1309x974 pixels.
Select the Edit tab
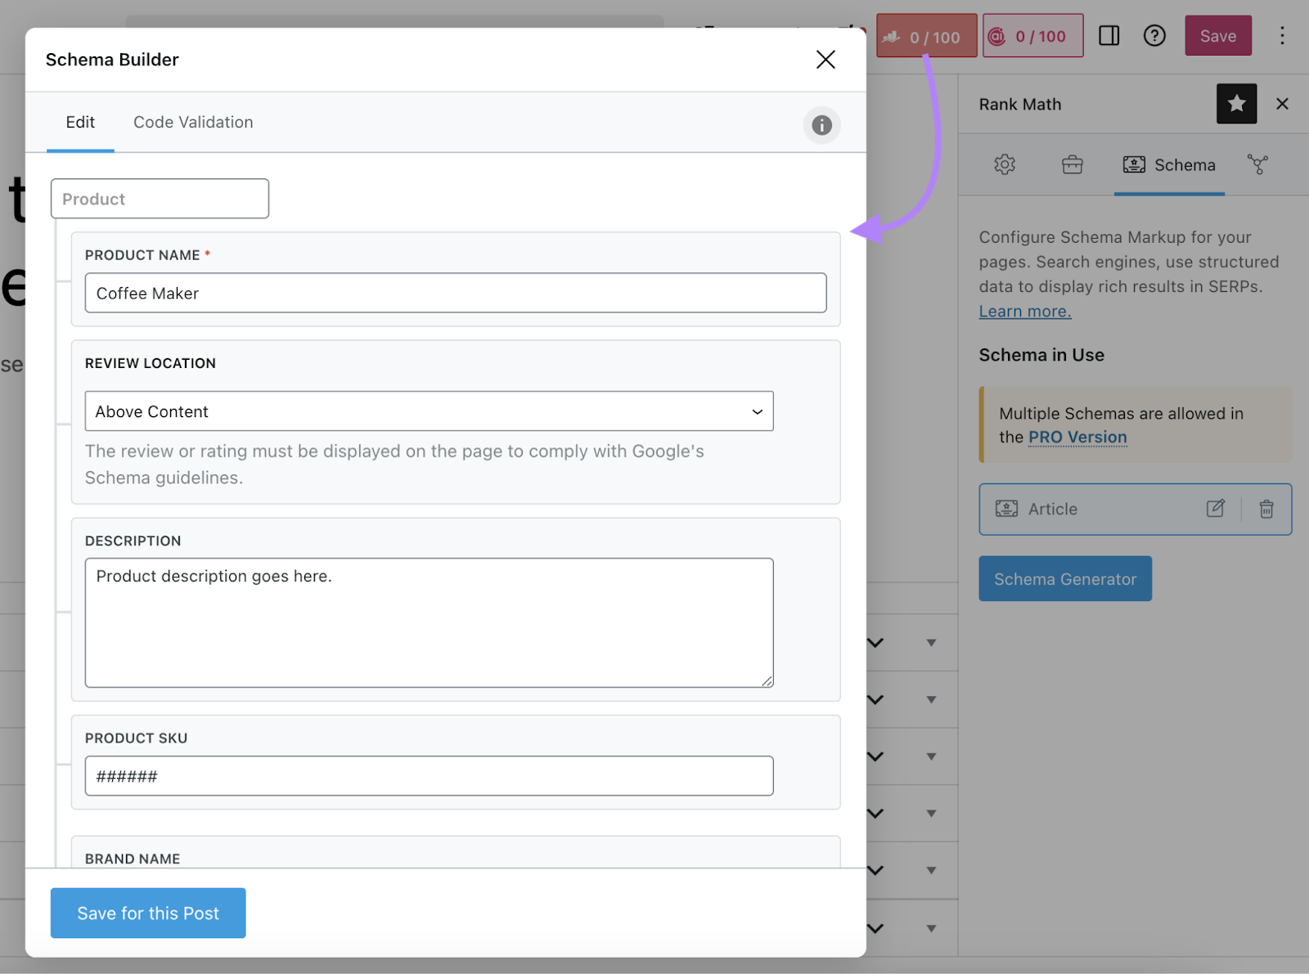(x=80, y=123)
